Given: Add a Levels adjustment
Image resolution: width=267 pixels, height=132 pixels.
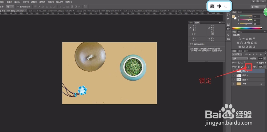Looking at the screenshot, I should tap(243, 39).
